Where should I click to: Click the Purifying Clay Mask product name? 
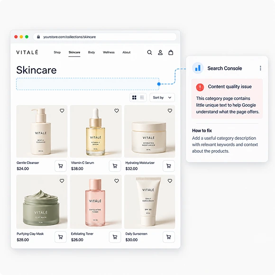(x=30, y=234)
